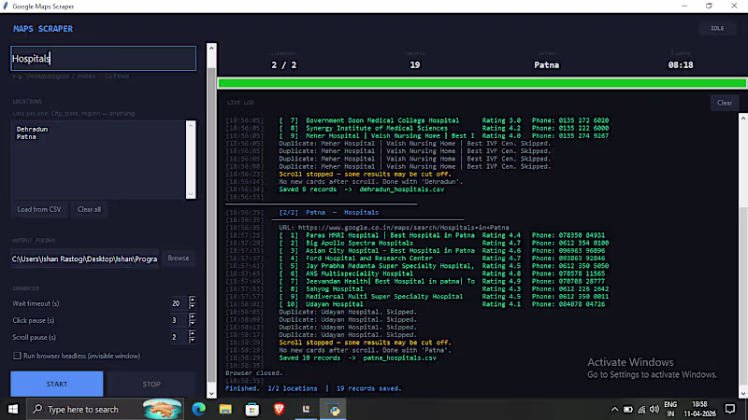748x420 pixels.
Task: Decrease Click pause with down arrow
Action: pos(193,323)
